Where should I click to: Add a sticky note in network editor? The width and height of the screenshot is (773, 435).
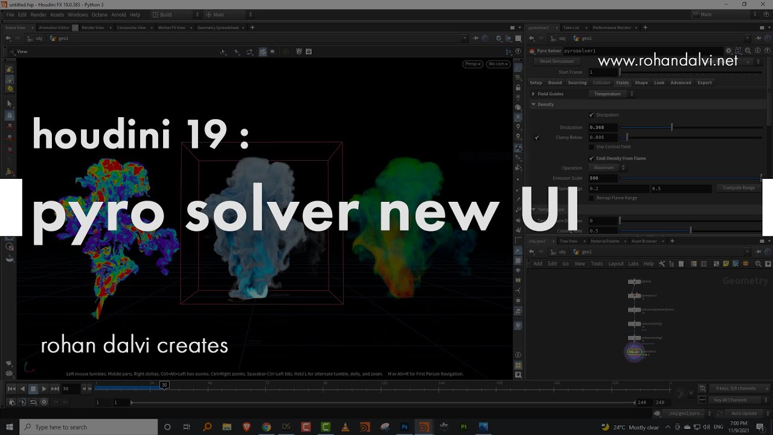coord(726,263)
